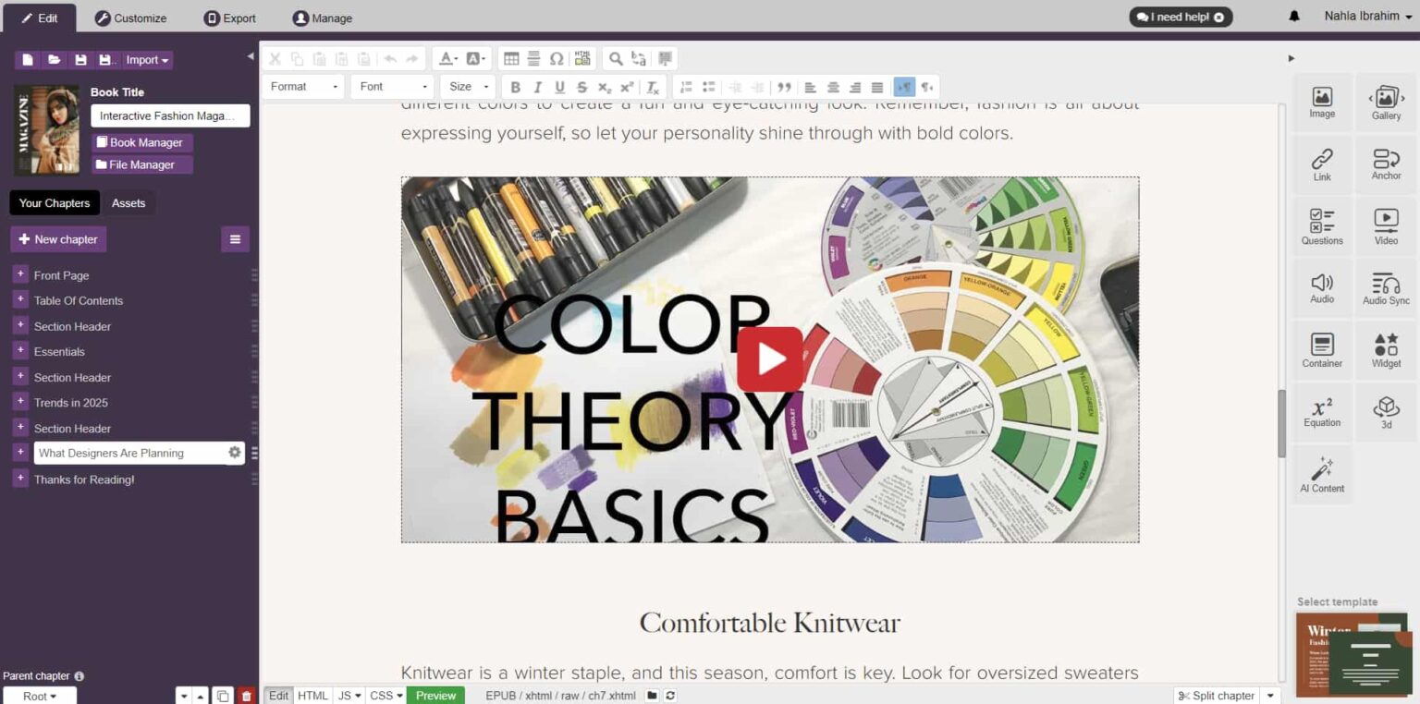Open the Gallery element tool
The width and height of the screenshot is (1420, 704).
1386,103
